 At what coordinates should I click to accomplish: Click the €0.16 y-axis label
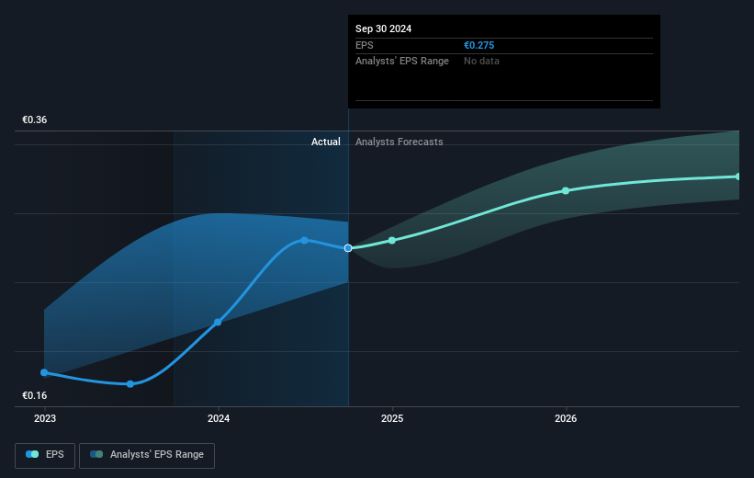(35, 395)
